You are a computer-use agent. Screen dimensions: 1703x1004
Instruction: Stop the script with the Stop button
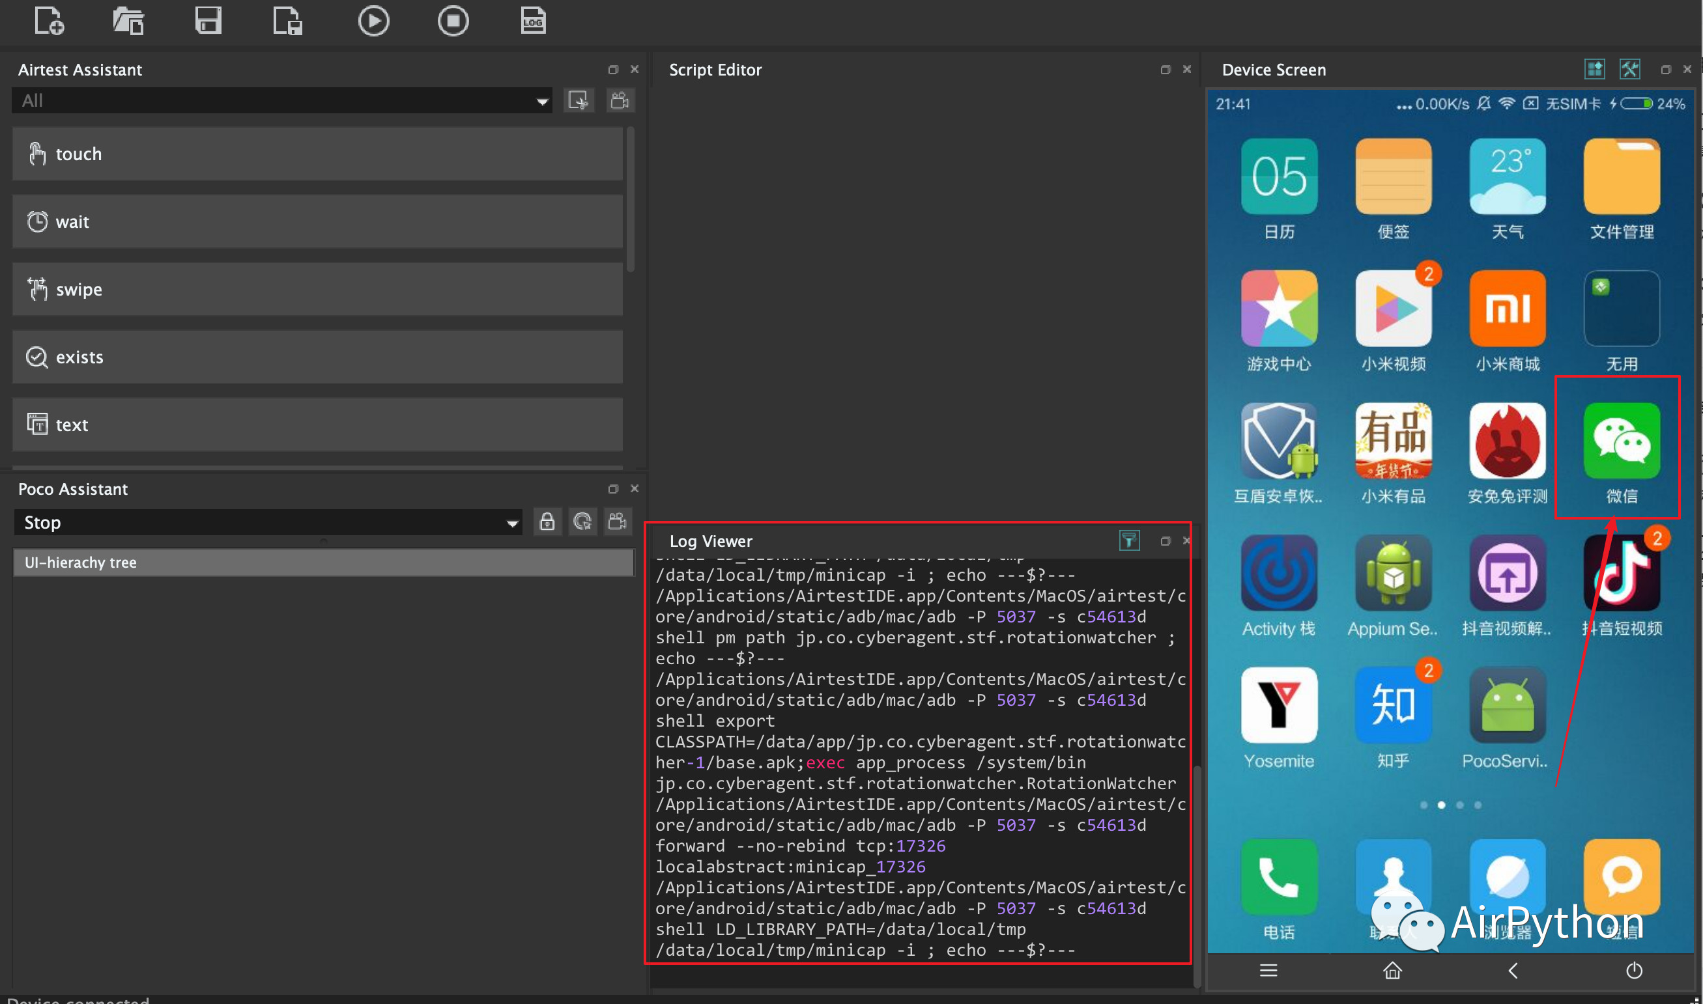coord(453,20)
